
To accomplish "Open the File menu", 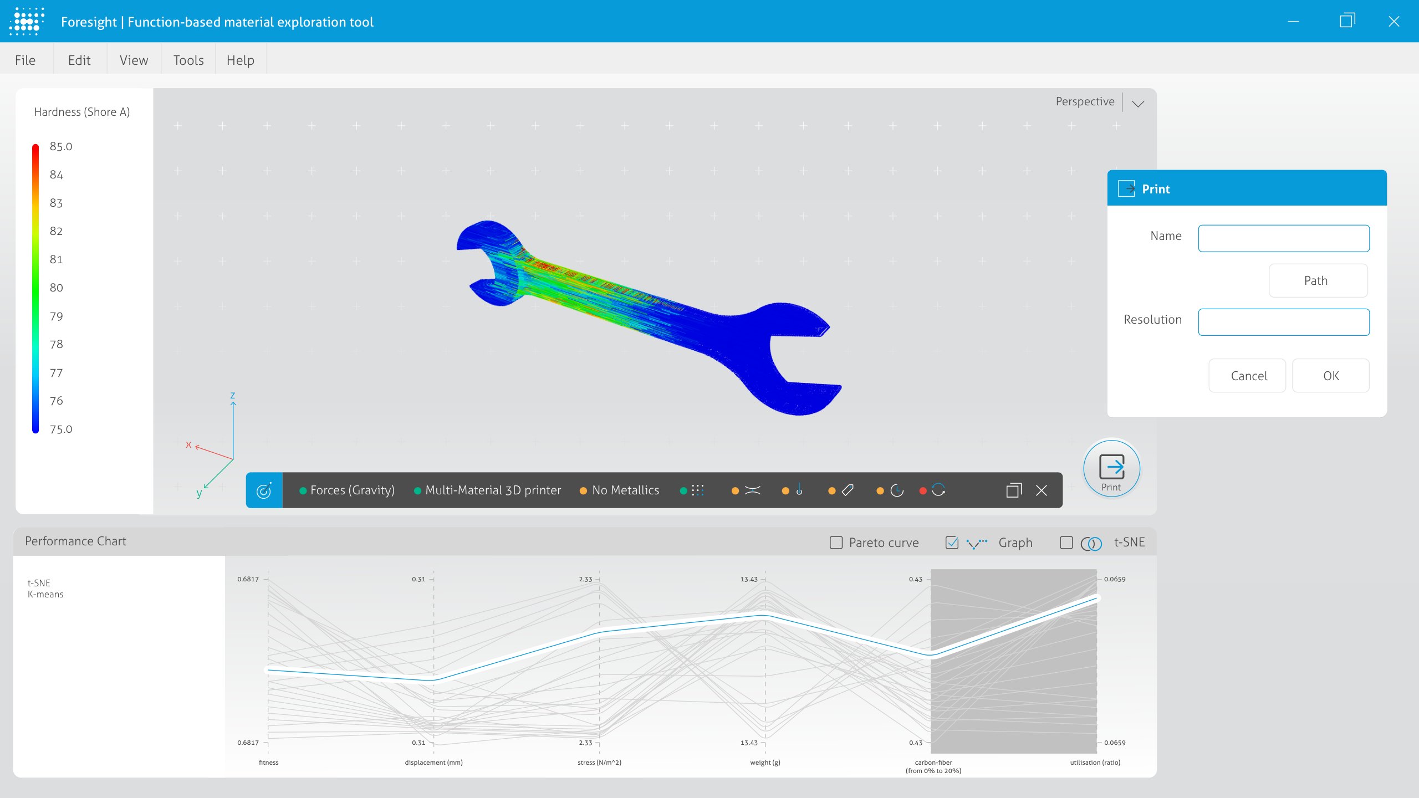I will pos(25,60).
